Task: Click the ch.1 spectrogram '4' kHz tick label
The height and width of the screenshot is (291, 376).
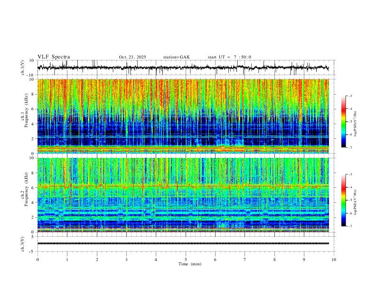Action: click(33, 124)
